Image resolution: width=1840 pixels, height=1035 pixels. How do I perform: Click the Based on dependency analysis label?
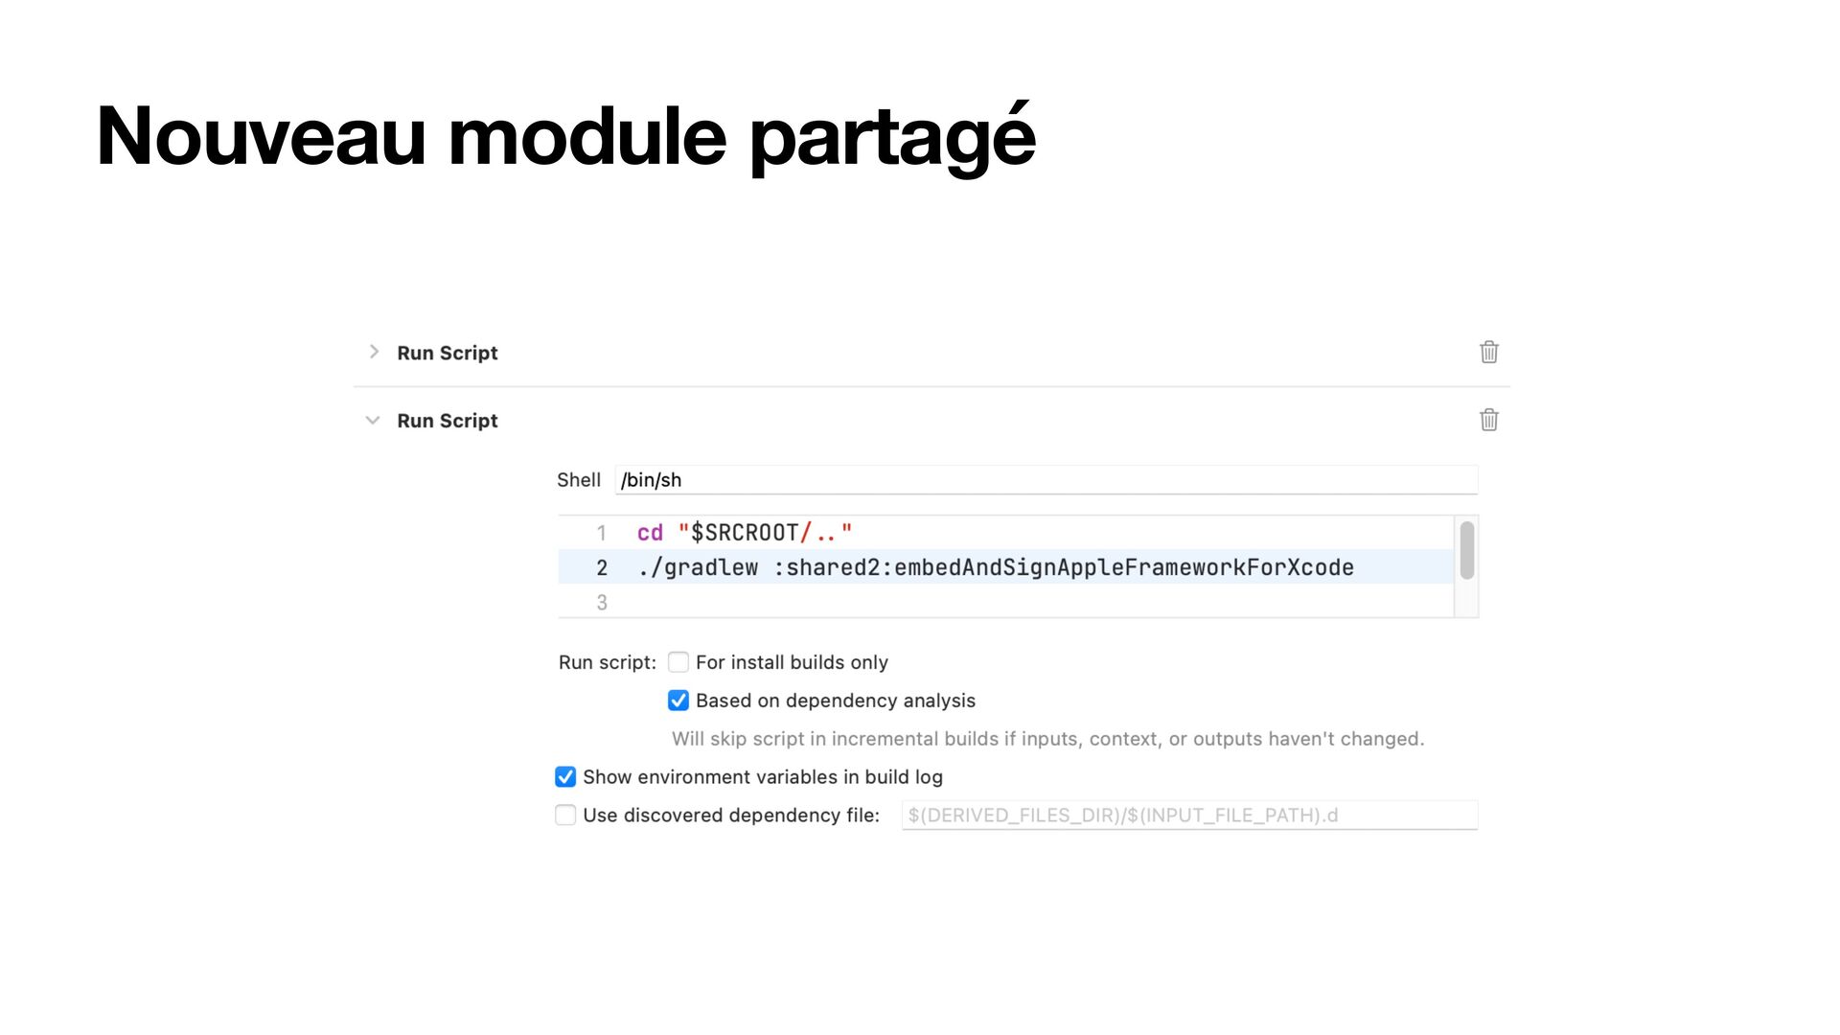click(x=836, y=701)
